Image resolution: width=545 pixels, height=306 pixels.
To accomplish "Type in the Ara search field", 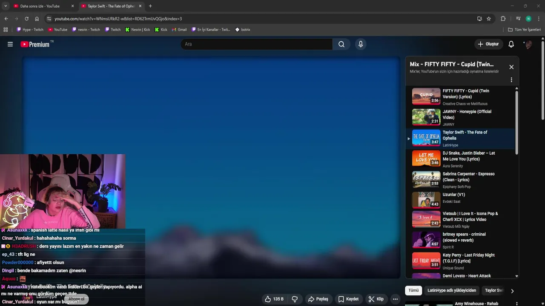I will tap(257, 44).
